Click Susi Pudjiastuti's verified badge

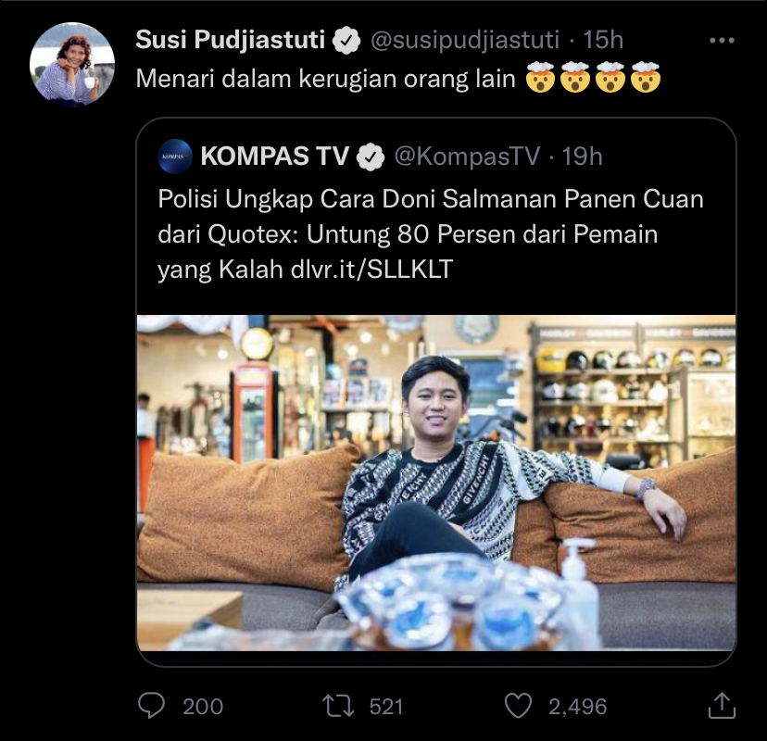point(347,41)
